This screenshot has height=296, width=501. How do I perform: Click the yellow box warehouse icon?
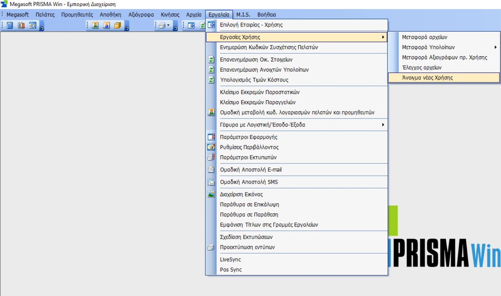(117, 25)
